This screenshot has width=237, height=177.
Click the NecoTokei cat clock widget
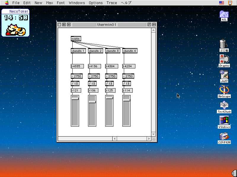tap(15, 23)
